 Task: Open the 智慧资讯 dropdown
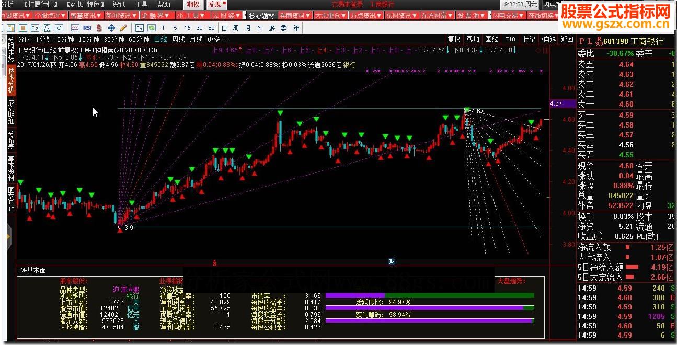86,15
